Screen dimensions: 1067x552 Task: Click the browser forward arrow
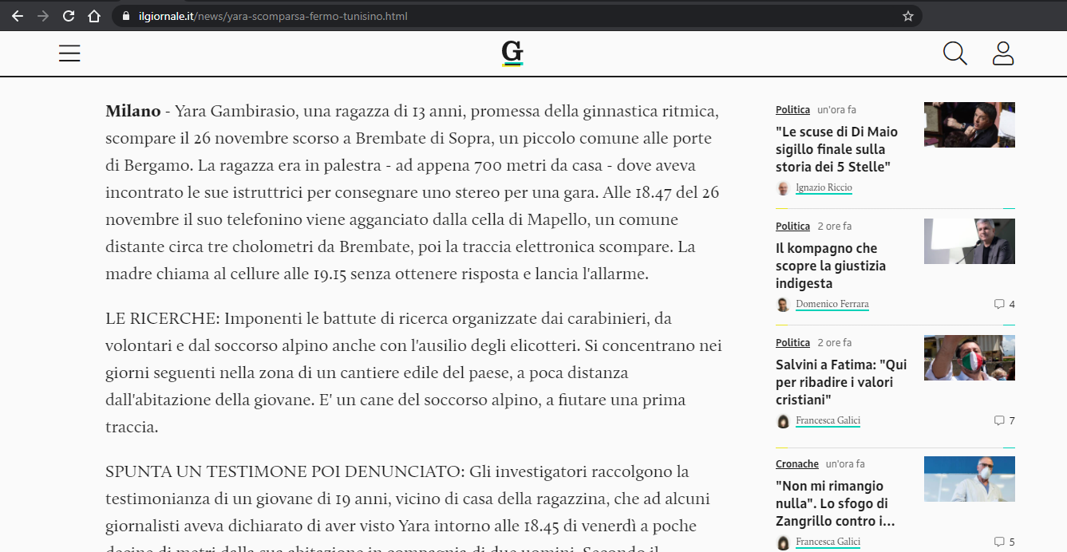coord(43,16)
